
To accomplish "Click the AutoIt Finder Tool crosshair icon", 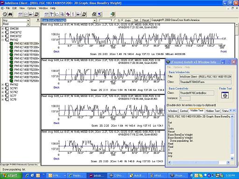I will click(225, 95).
